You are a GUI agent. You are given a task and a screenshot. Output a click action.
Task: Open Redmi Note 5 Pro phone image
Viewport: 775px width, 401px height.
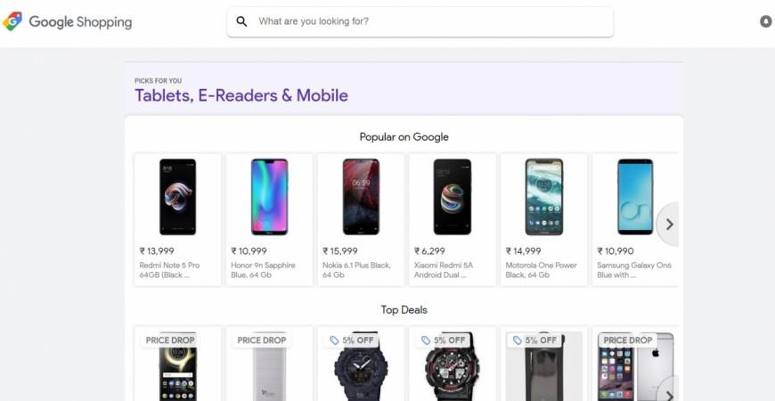pos(177,197)
